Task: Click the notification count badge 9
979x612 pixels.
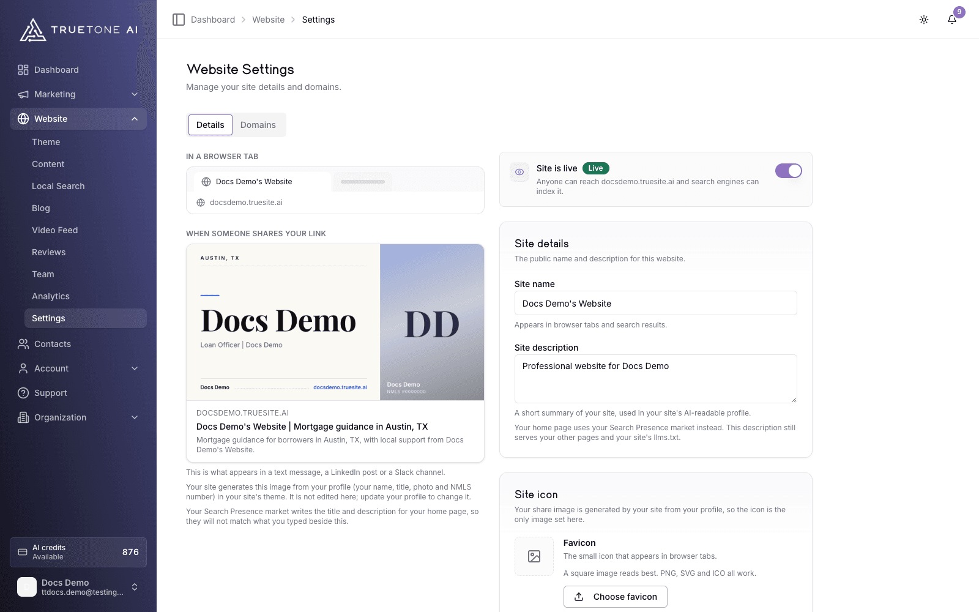Action: tap(959, 12)
